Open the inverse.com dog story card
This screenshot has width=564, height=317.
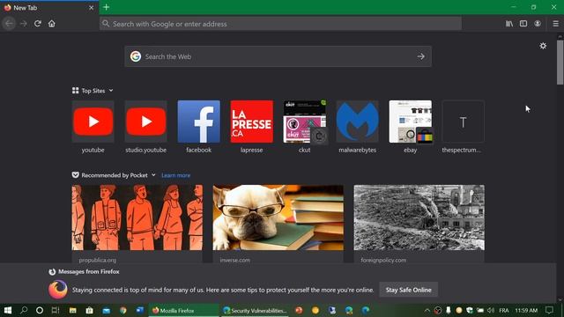278,224
